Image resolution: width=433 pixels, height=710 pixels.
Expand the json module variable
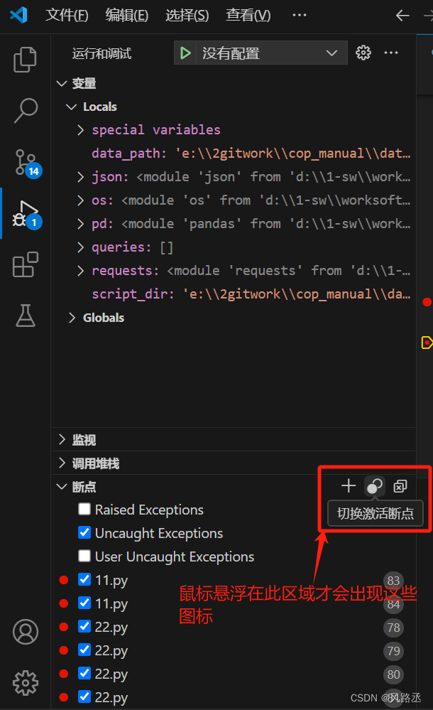click(x=80, y=177)
